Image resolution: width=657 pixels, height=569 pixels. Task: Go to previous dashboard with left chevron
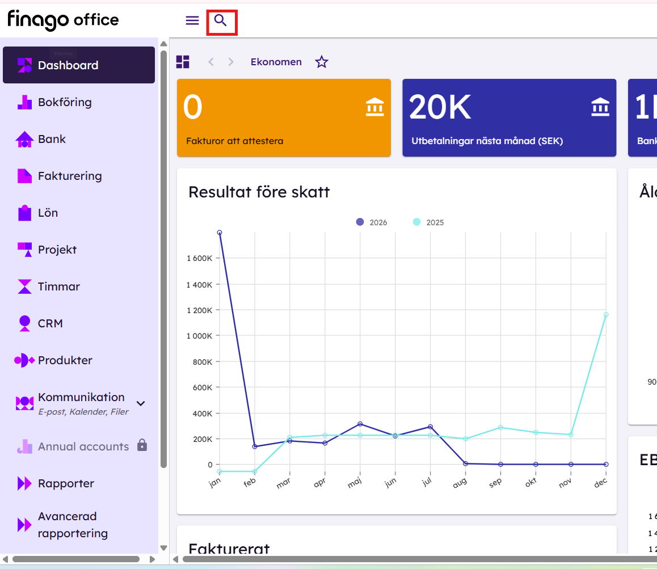211,62
